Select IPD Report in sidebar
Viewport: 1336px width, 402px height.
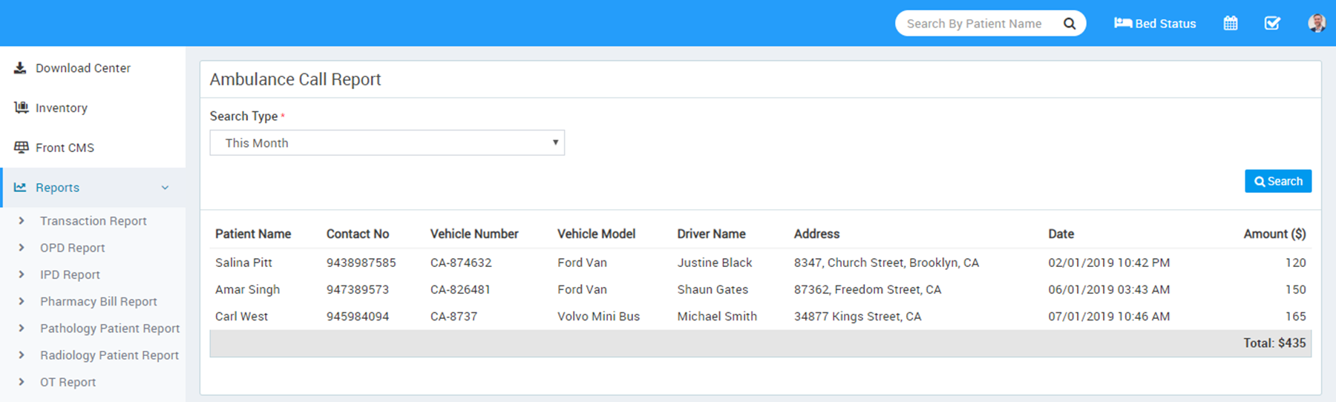70,274
